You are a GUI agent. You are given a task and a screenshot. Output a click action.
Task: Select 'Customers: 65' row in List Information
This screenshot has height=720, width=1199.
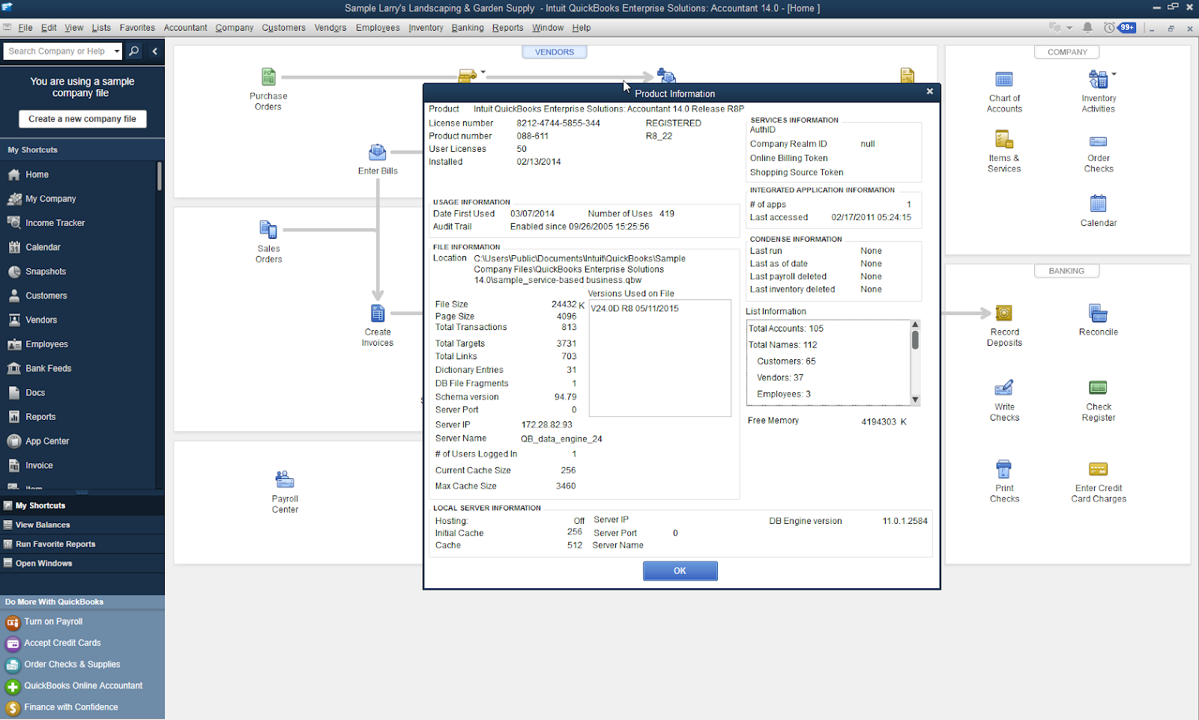point(786,361)
